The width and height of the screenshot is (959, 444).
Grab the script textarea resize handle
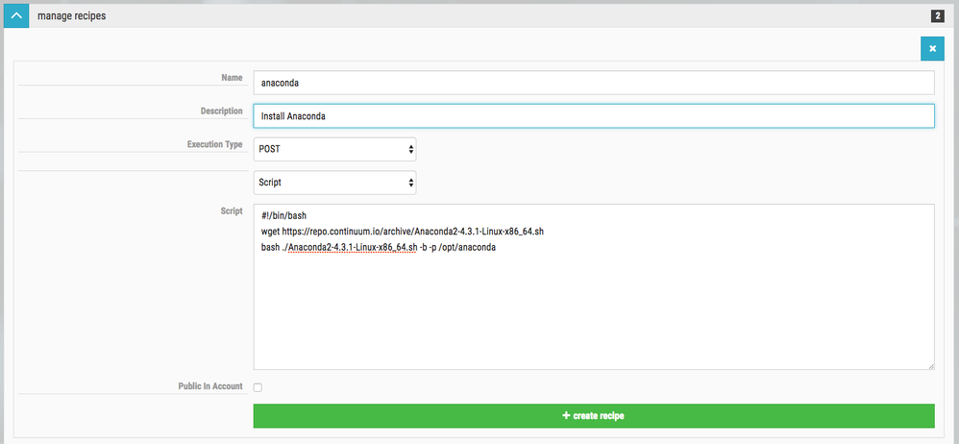[x=929, y=364]
